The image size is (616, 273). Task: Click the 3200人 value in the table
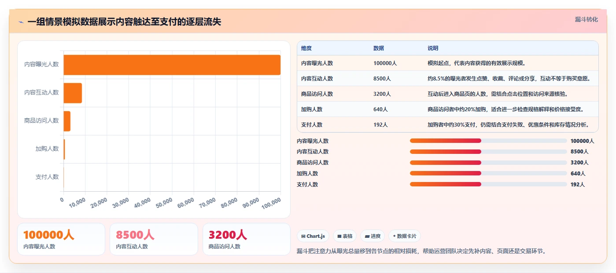click(382, 94)
